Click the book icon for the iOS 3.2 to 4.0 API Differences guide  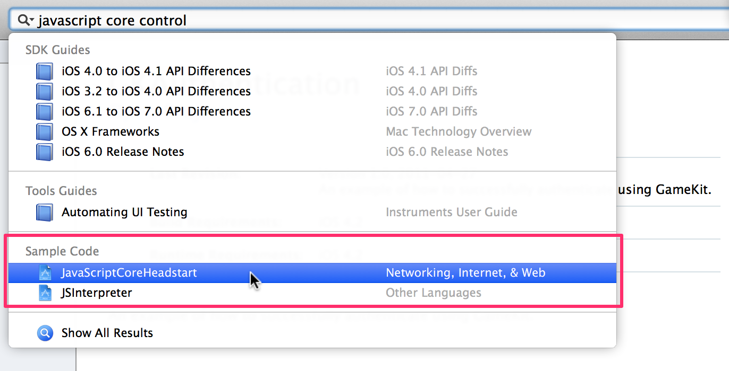pyautogui.click(x=45, y=91)
